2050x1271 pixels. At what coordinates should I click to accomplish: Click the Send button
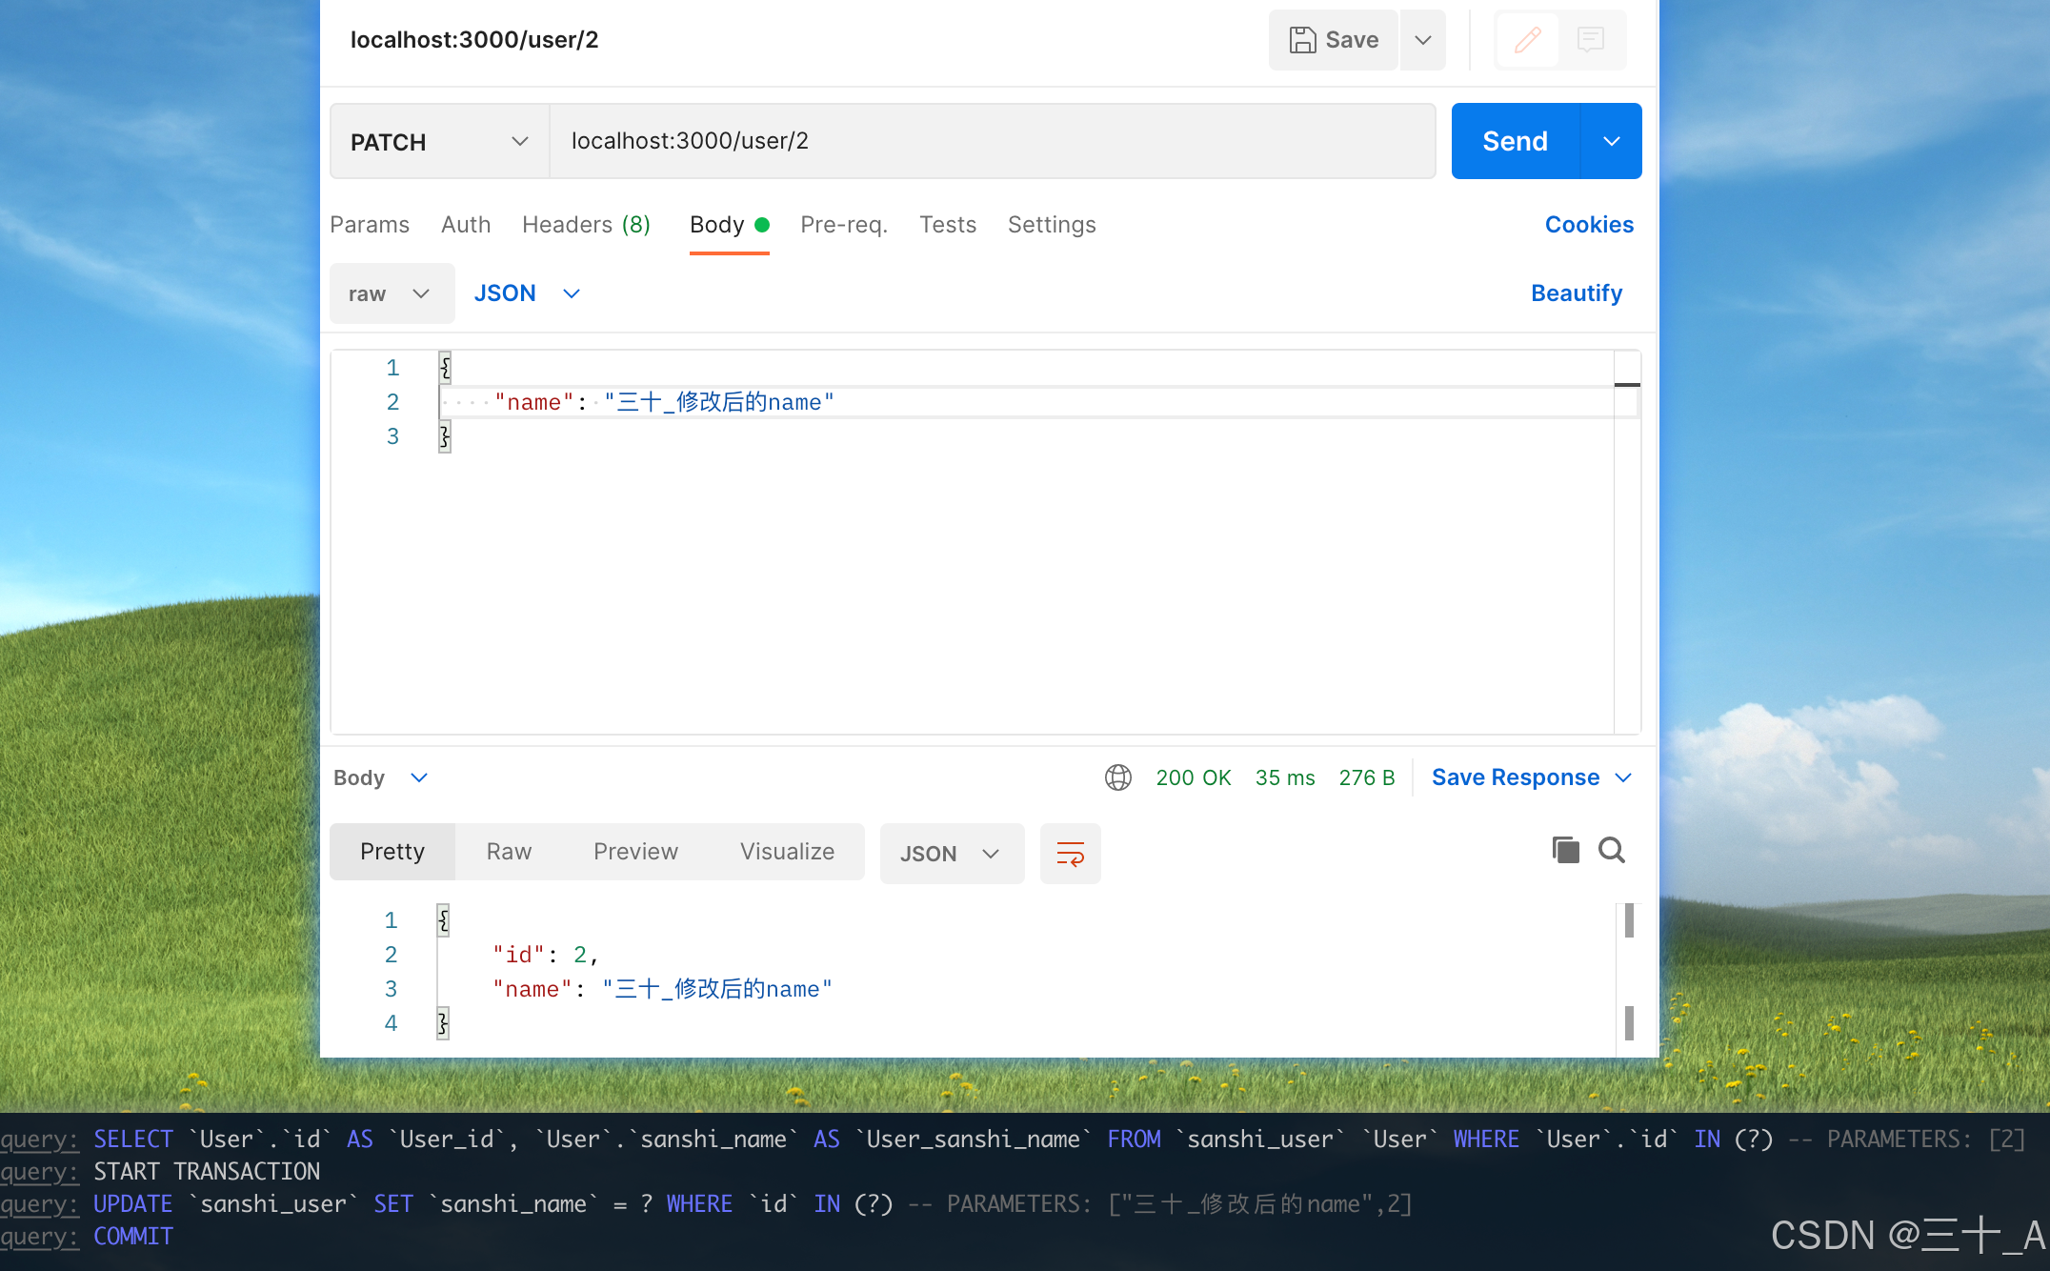click(1515, 142)
